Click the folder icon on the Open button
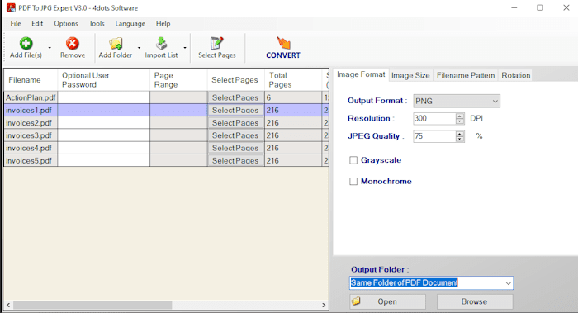This screenshot has width=578, height=313. [356, 301]
